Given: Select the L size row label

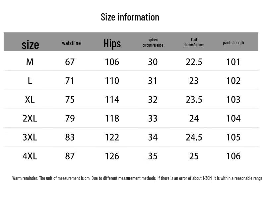Looking at the screenshot, I should pyautogui.click(x=30, y=81).
